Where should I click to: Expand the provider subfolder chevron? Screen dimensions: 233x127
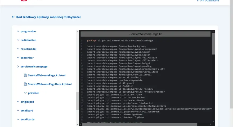click(x=25, y=93)
